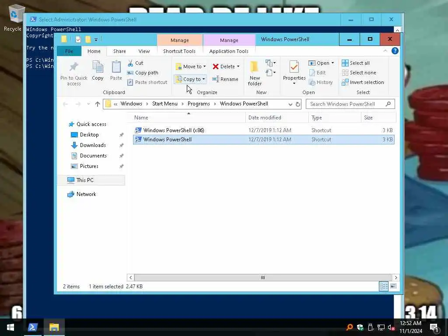The image size is (448, 336).
Task: Rename the selected shortcut
Action: pyautogui.click(x=225, y=79)
